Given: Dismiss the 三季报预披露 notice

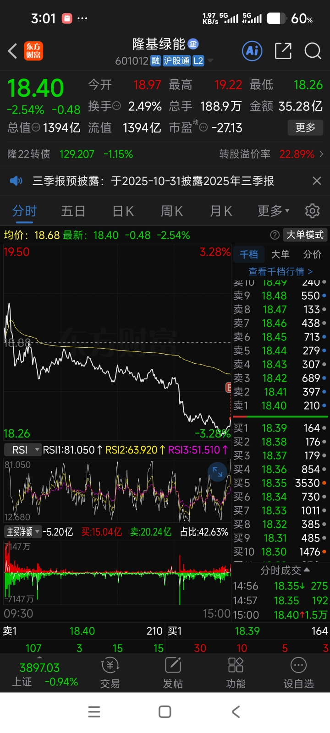Looking at the screenshot, I should pos(317,181).
